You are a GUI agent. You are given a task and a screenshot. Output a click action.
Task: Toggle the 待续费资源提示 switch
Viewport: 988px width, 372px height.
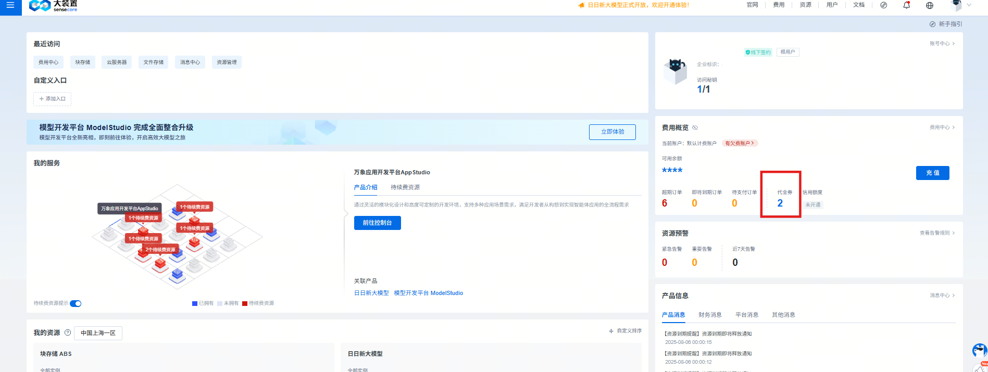[76, 303]
